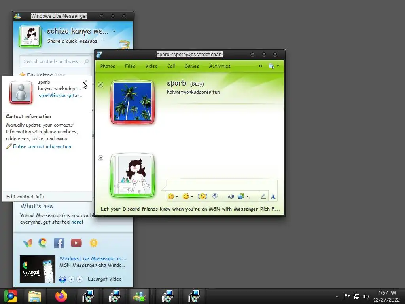Open the YouTube icon in Messenger
Screen dimensions: 405x304
tap(76, 243)
